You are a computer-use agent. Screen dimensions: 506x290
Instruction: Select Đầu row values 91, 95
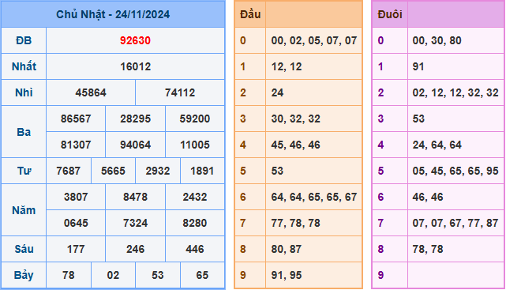tap(287, 276)
